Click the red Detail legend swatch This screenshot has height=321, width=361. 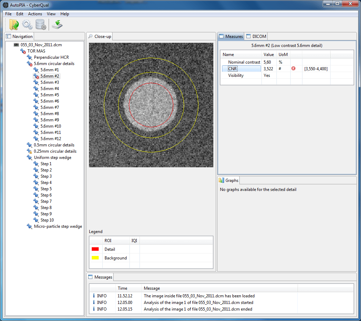tap(95, 249)
